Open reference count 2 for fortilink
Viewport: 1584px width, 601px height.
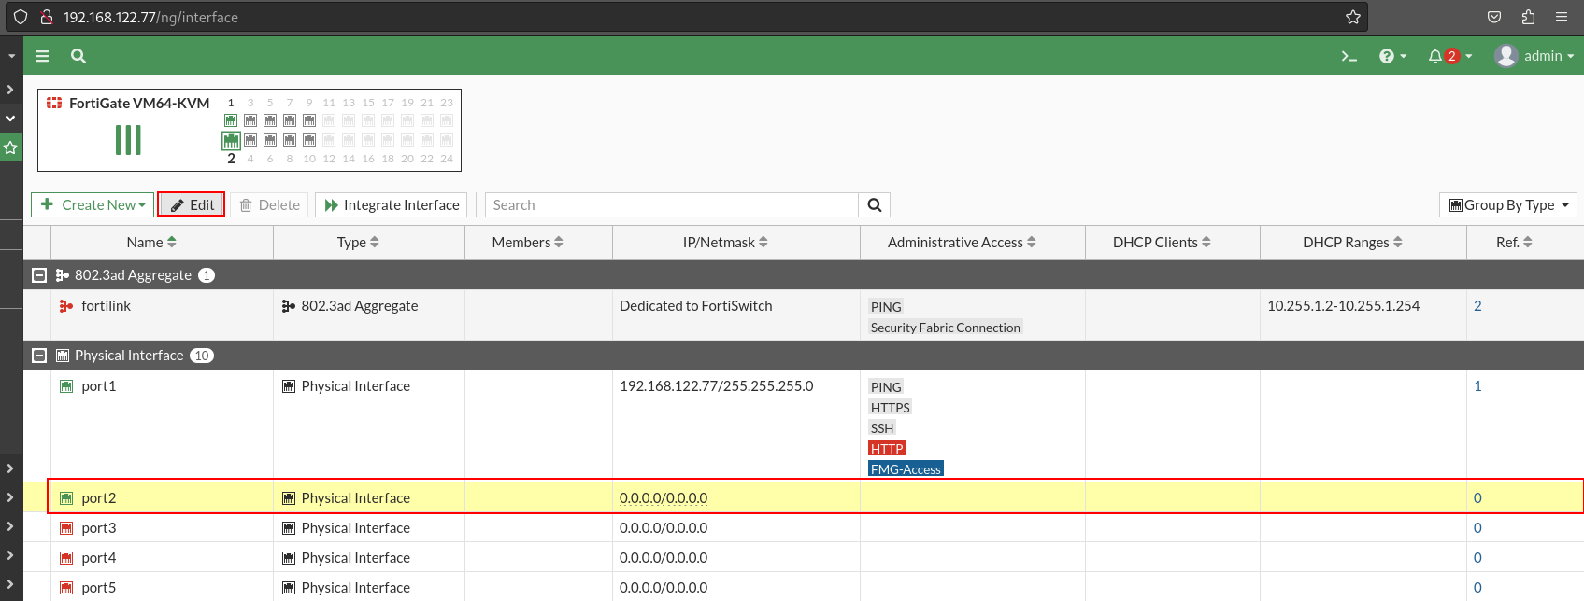tap(1477, 306)
